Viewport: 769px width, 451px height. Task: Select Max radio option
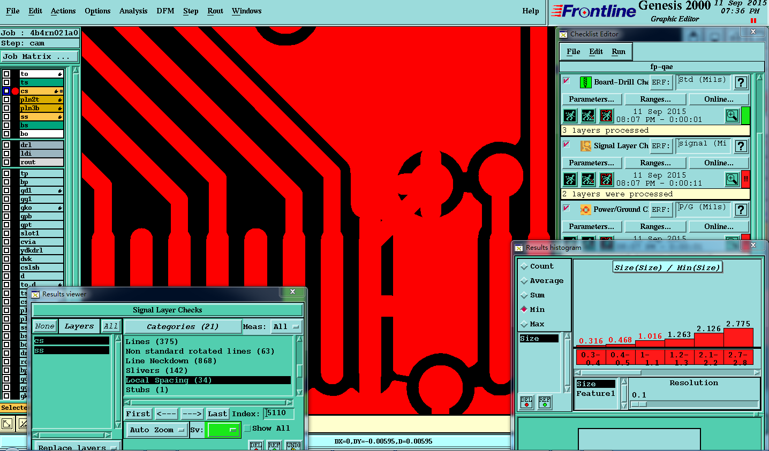(524, 324)
